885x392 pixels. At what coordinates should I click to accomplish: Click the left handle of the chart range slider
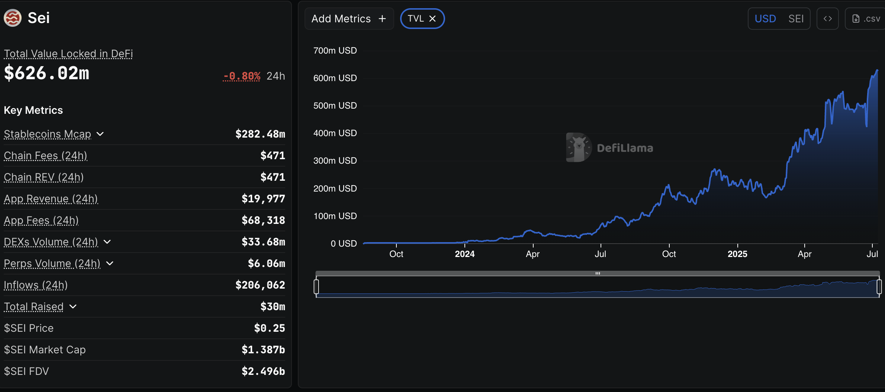point(317,286)
